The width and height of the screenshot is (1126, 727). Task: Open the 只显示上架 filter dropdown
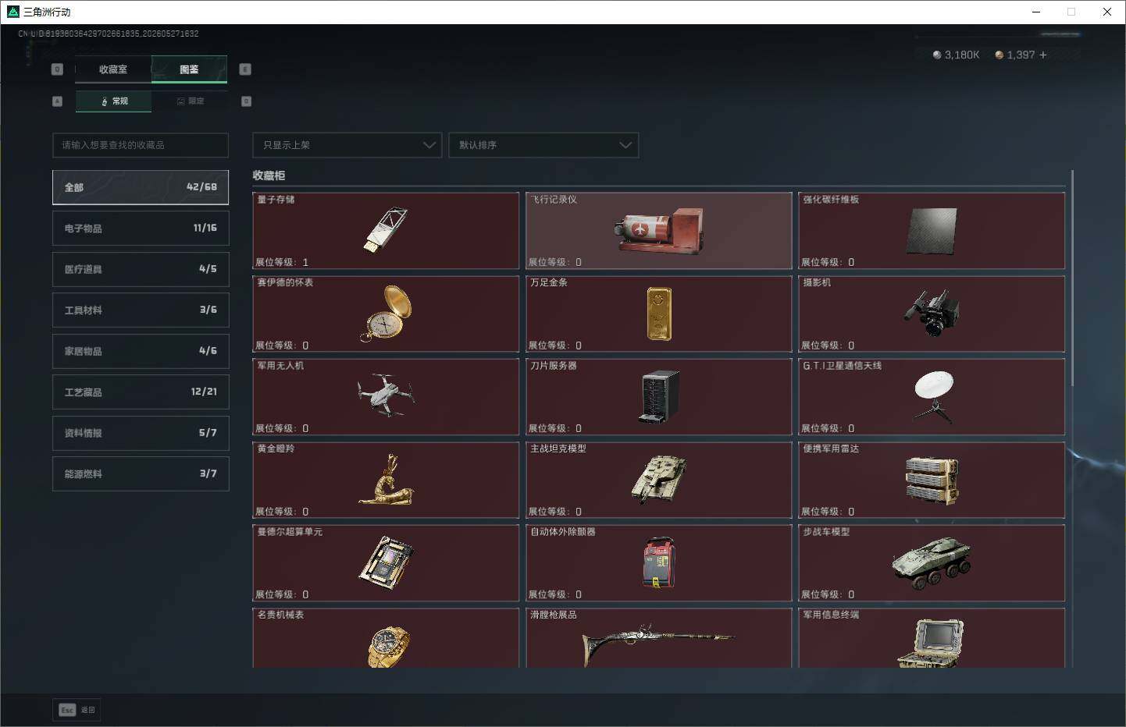[347, 145]
